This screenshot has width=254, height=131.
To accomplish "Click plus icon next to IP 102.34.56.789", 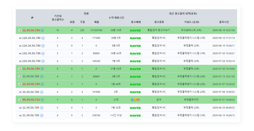I will pos(43,53).
